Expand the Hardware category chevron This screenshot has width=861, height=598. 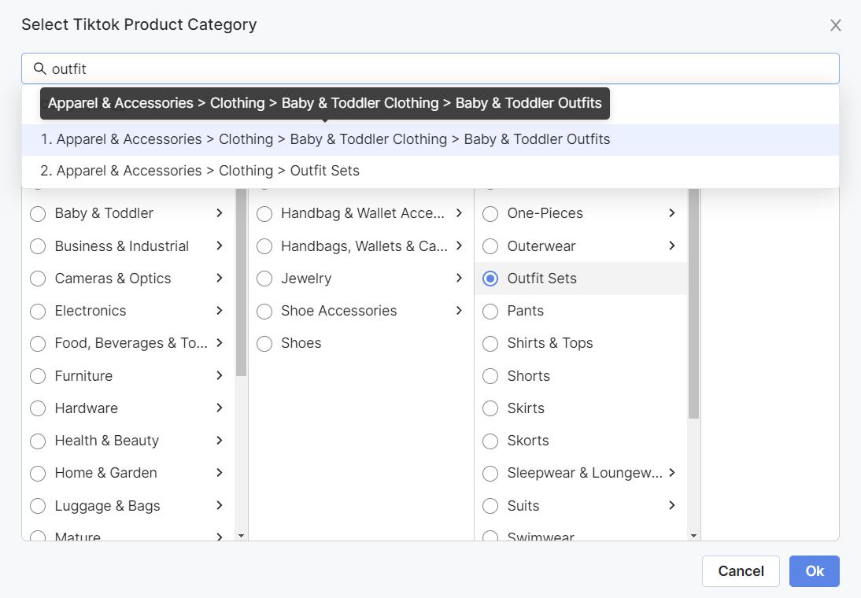(x=219, y=408)
